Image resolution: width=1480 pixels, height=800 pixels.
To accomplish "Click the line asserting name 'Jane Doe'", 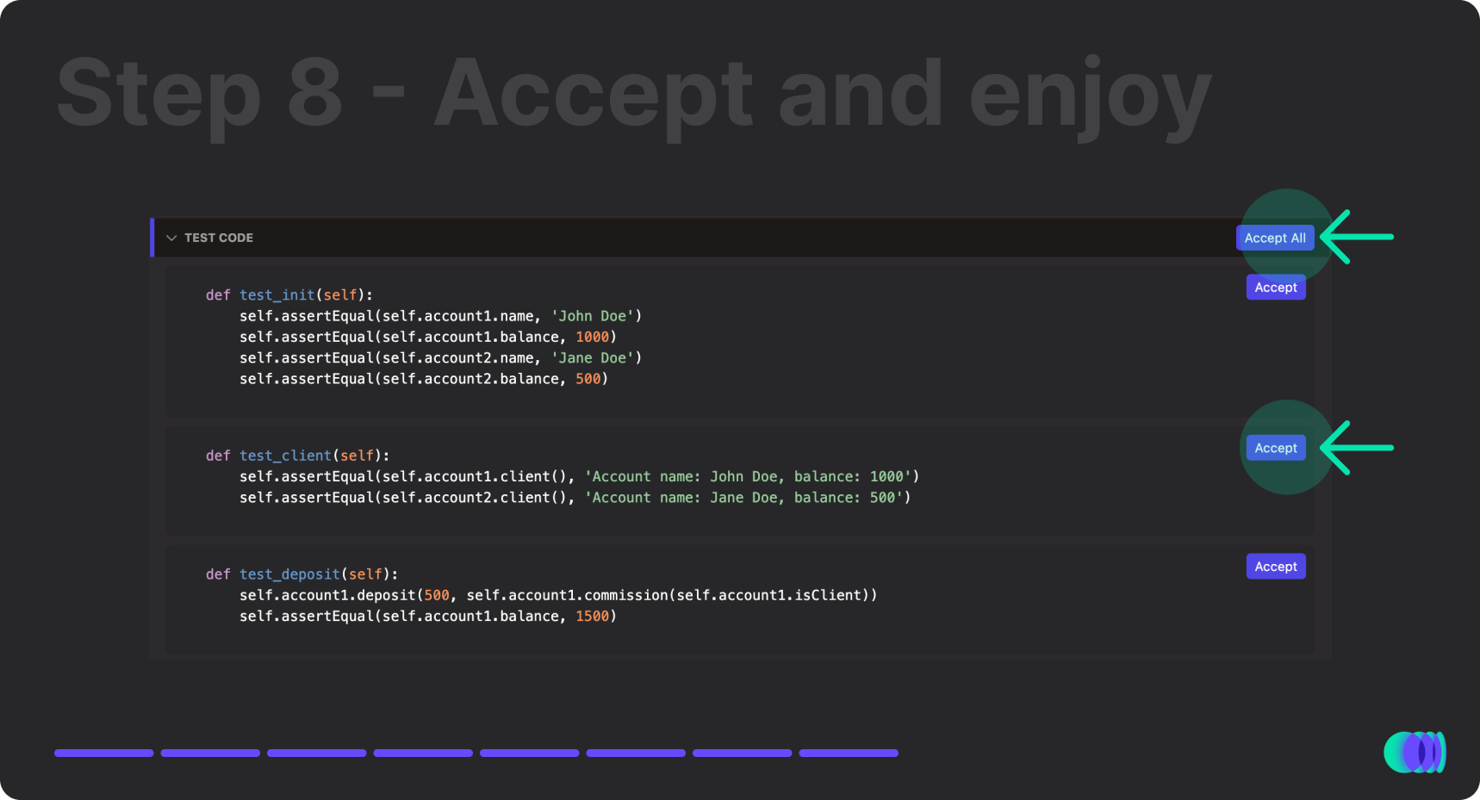I will coord(440,357).
